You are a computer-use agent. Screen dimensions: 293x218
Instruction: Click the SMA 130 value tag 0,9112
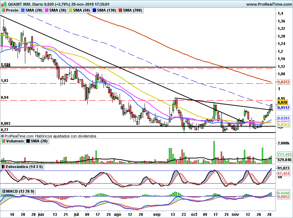[284, 108]
